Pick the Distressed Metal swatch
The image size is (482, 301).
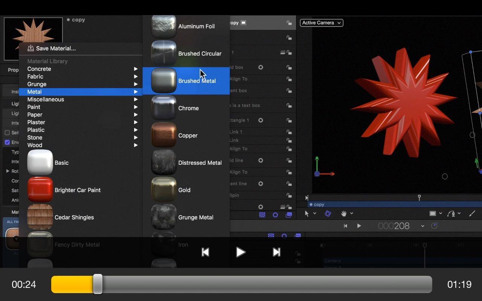point(164,163)
